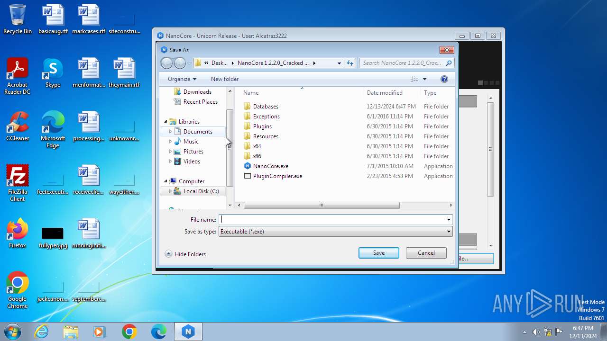Click the Search NanoCore folder box
This screenshot has width=607, height=341.
coord(407,63)
